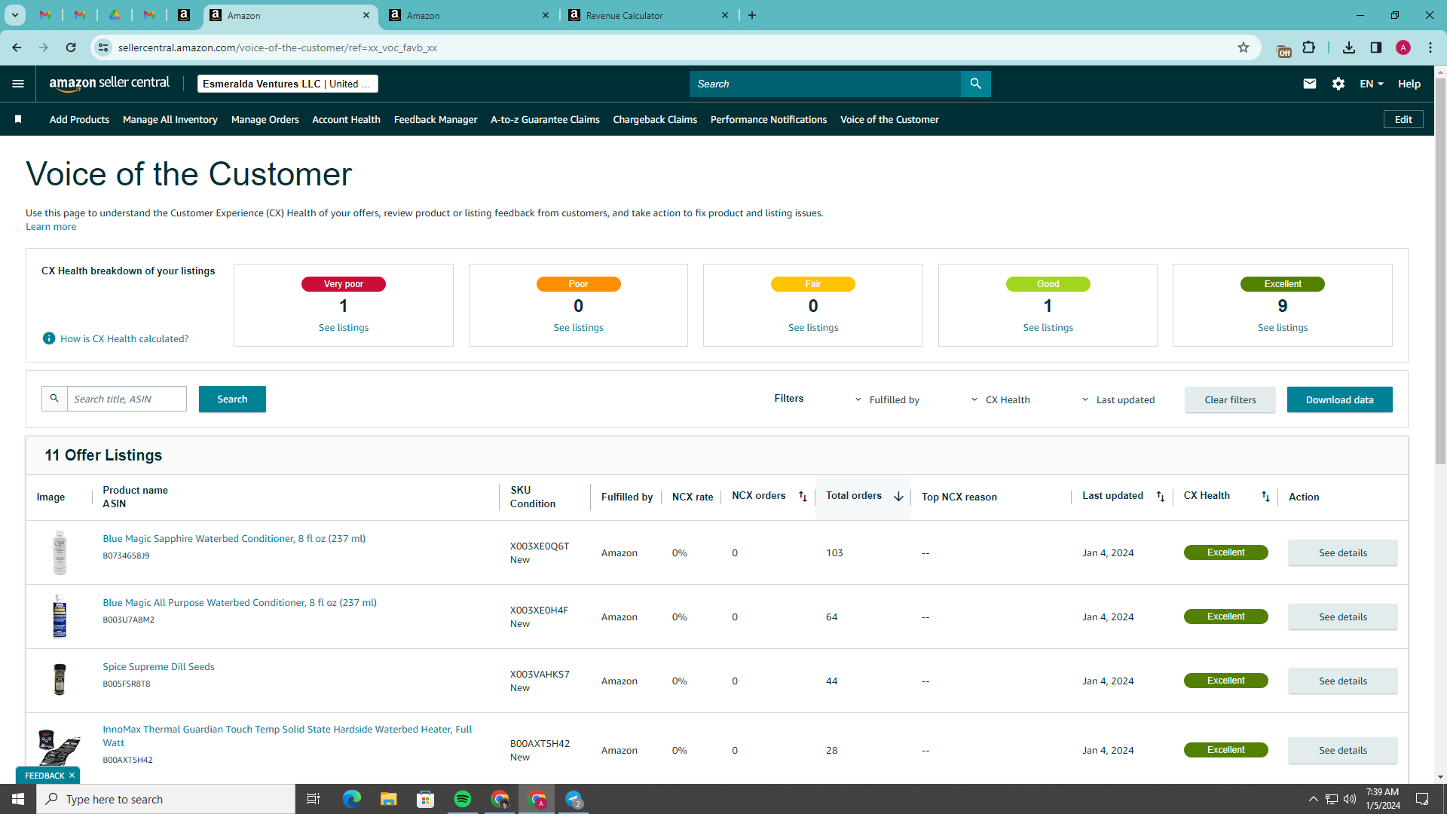Viewport: 1447px width, 814px height.
Task: Click the magnifier icon beside the title search
Action: coord(54,399)
